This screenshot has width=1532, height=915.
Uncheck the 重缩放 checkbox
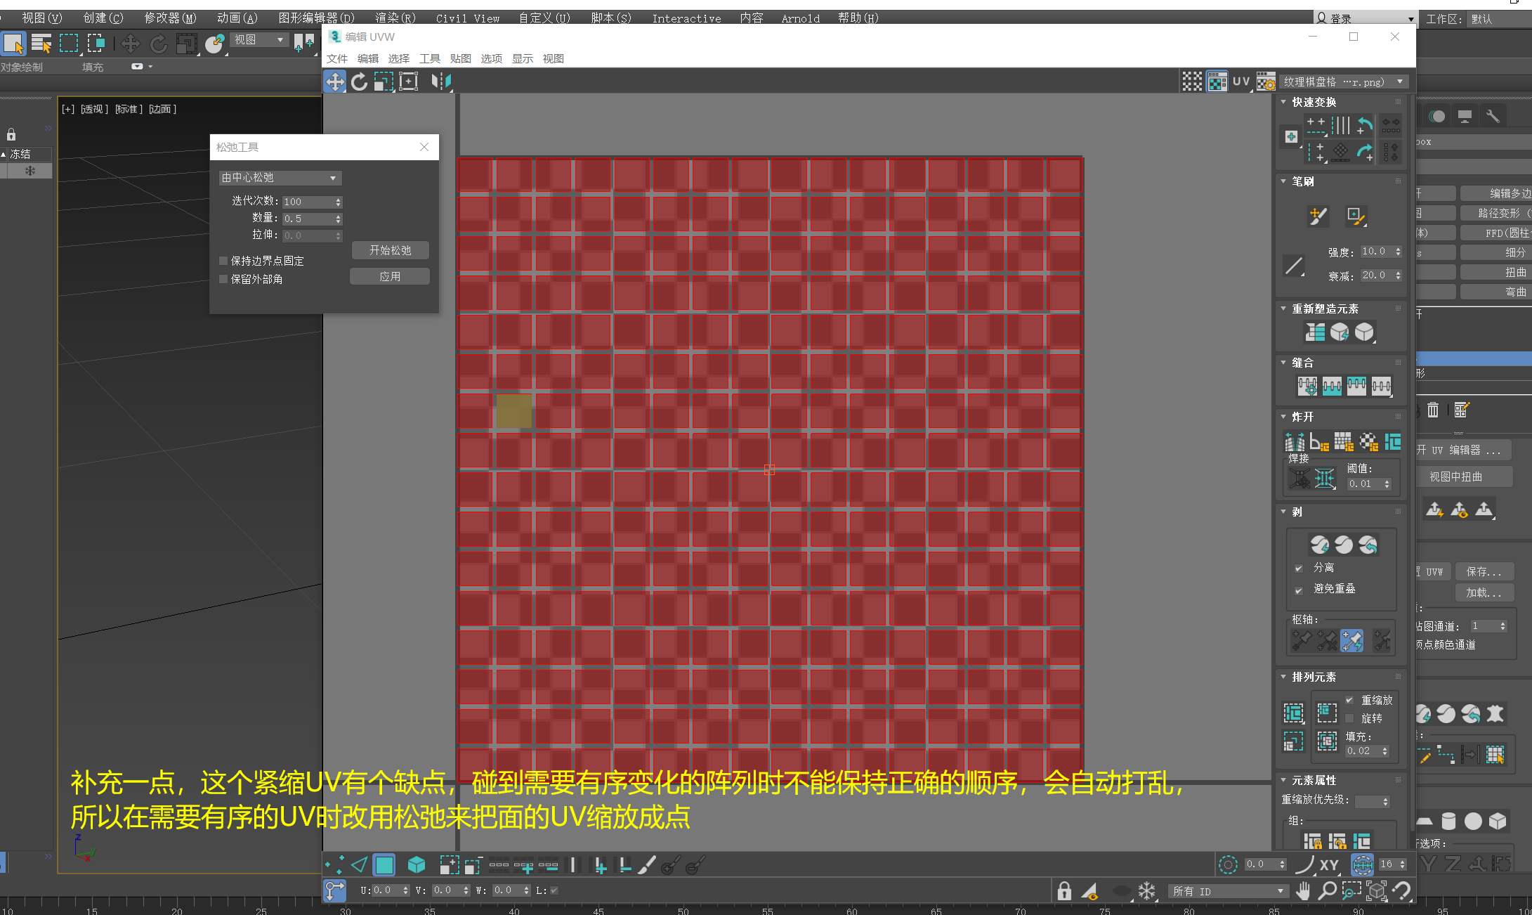[x=1349, y=700]
